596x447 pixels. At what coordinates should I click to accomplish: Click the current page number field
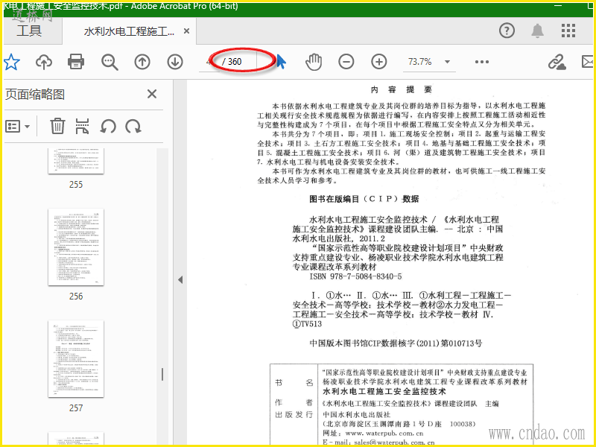(x=209, y=62)
